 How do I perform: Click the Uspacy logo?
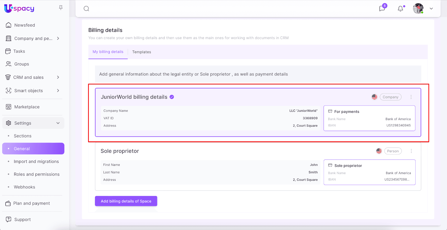19,8
